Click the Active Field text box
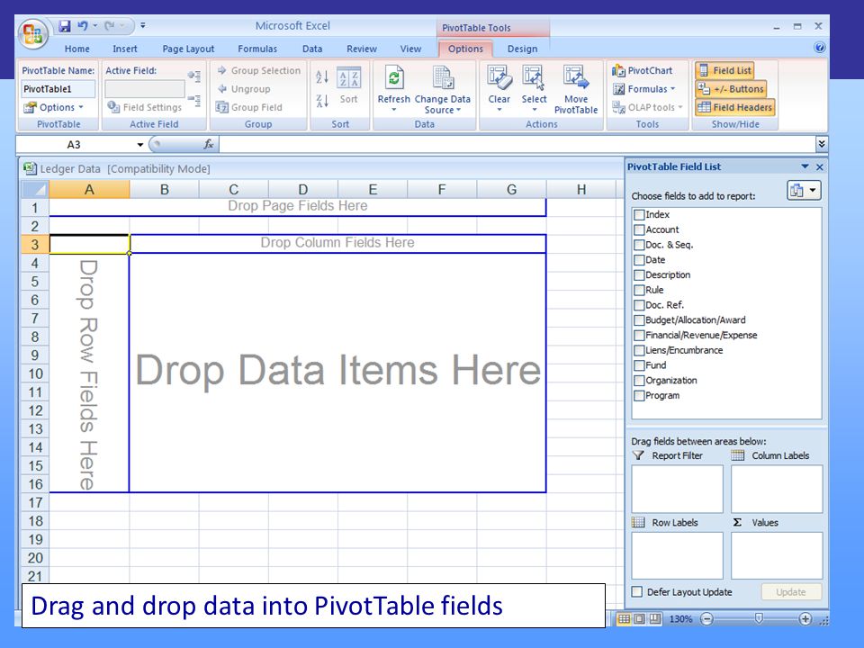Screen dimensions: 864x648 (x=144, y=89)
